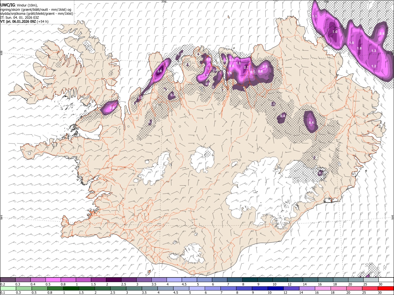Click the magenta swatch labeled 1 in top legend
This screenshot has height=295, width=394.
click(83, 280)
